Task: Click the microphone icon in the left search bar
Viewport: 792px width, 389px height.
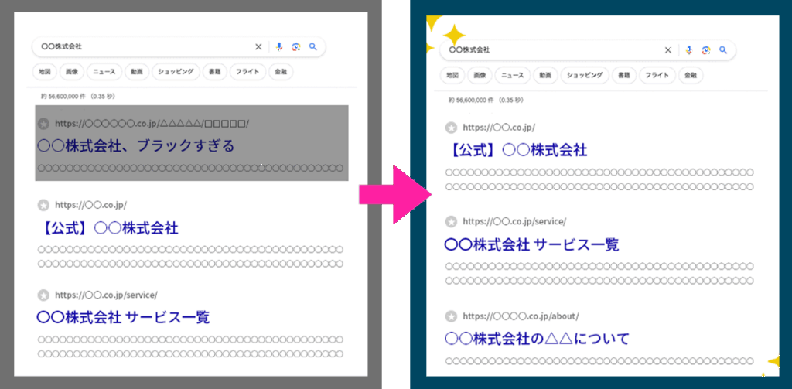Action: tap(278, 46)
